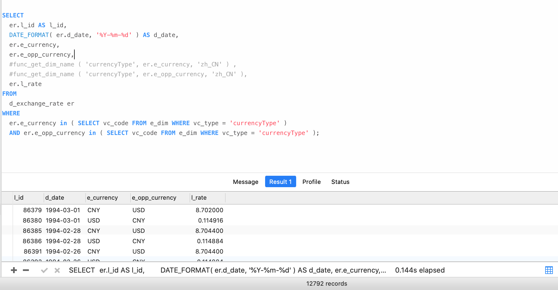Switch to grid view icon
The image size is (558, 290).
(x=549, y=270)
